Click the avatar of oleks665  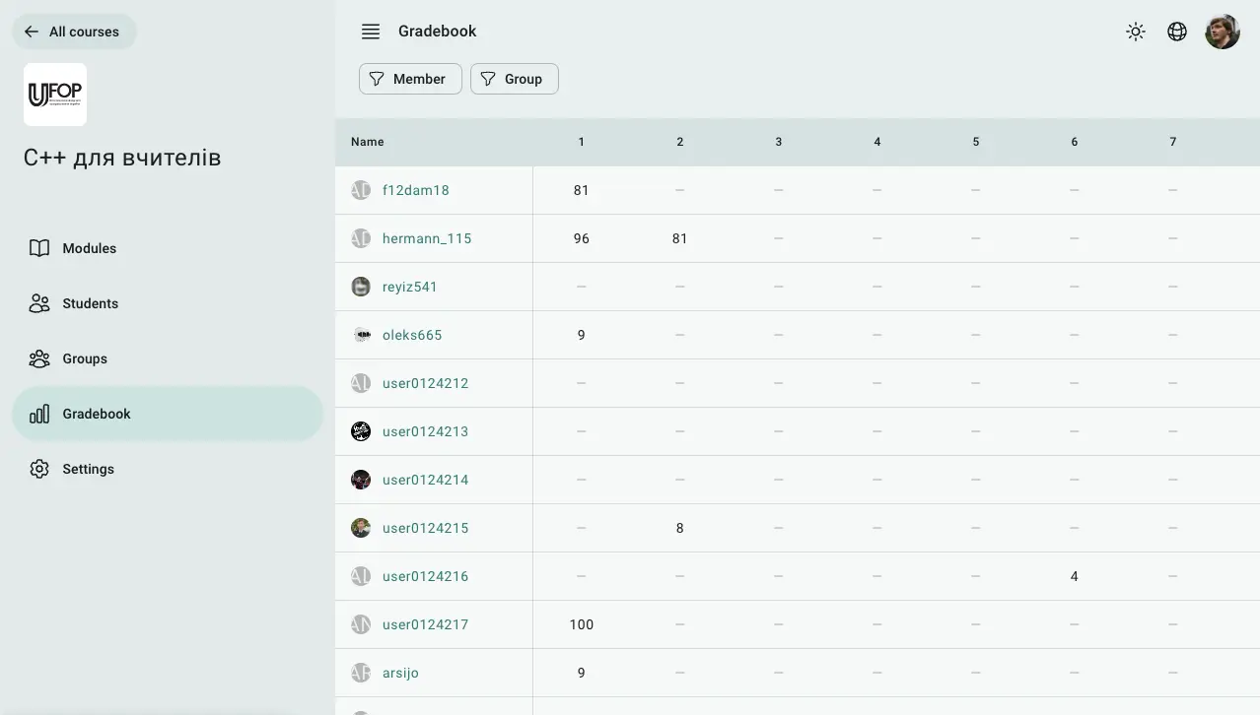click(361, 335)
